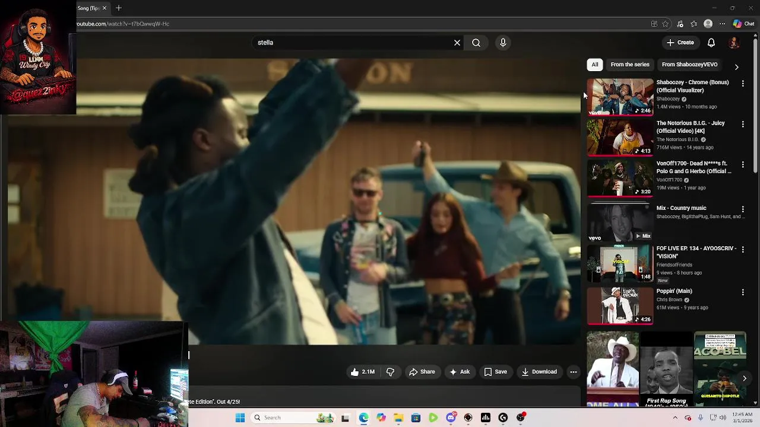Open the browser profile icon
This screenshot has height=427, width=760.
click(708, 24)
